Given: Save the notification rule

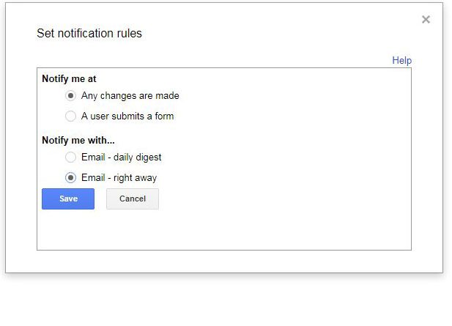Looking at the screenshot, I should [68, 199].
